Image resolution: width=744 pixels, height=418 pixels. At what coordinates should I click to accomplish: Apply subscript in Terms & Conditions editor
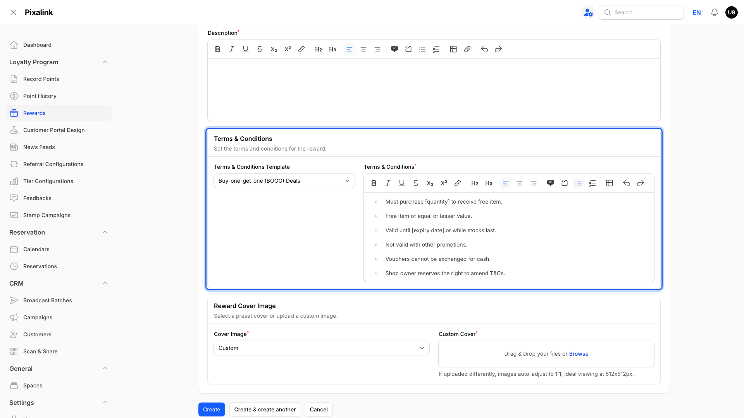tap(430, 183)
